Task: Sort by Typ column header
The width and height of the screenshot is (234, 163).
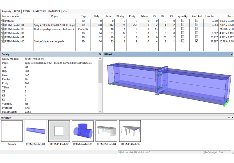Action: (x=83, y=16)
